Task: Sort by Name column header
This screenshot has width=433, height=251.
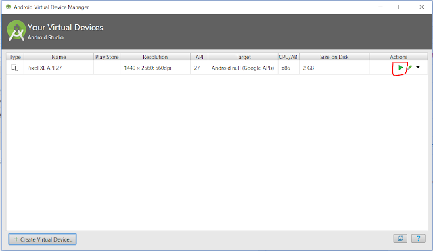Action: click(59, 57)
